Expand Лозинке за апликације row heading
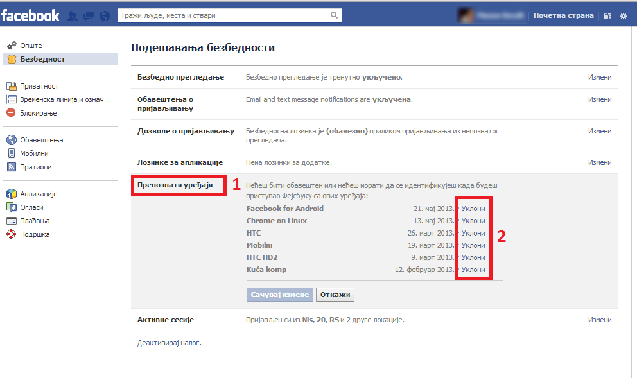 pyautogui.click(x=180, y=162)
